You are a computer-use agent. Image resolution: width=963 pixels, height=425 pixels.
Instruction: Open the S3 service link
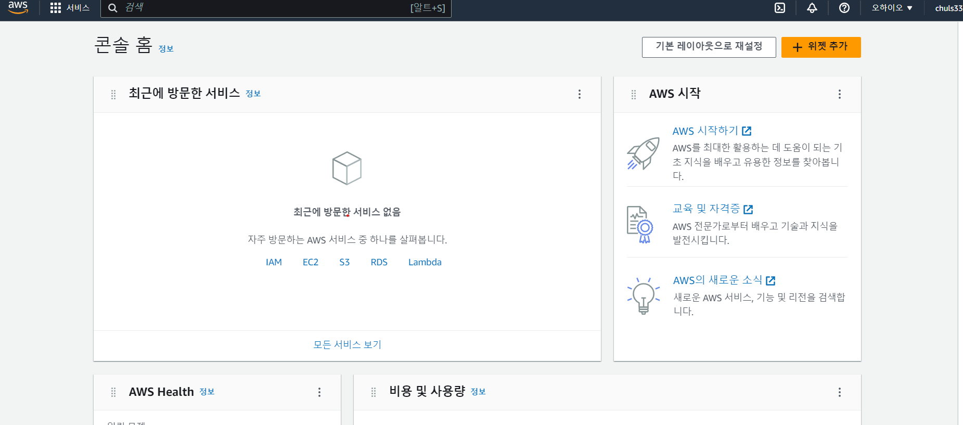click(344, 262)
